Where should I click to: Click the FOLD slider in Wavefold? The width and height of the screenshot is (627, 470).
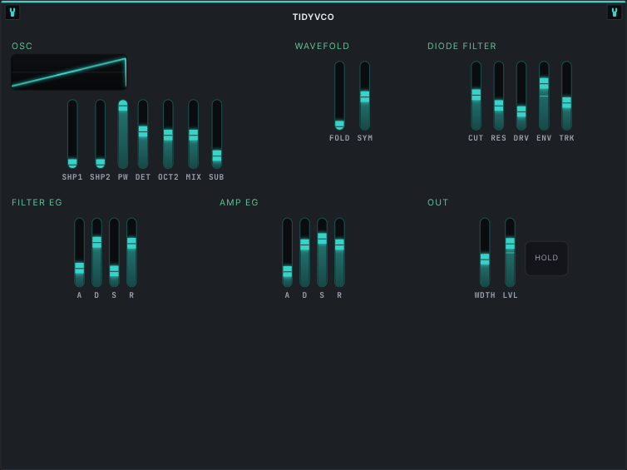(339, 96)
